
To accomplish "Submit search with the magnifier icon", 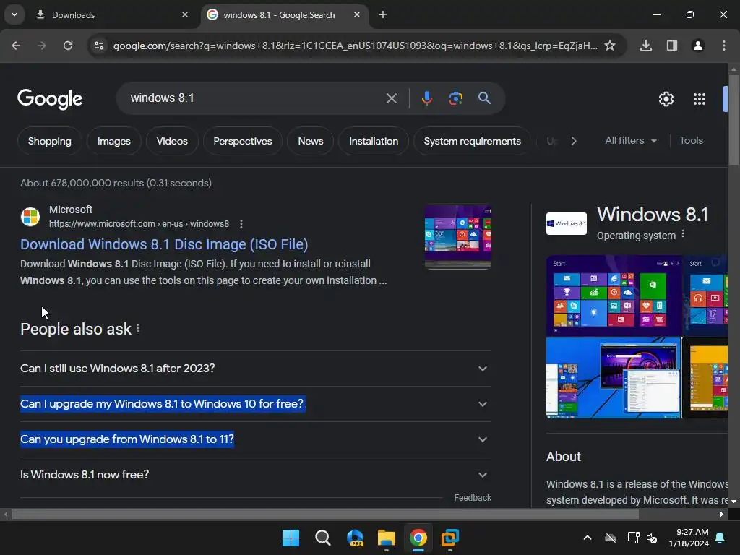I will pyautogui.click(x=484, y=98).
